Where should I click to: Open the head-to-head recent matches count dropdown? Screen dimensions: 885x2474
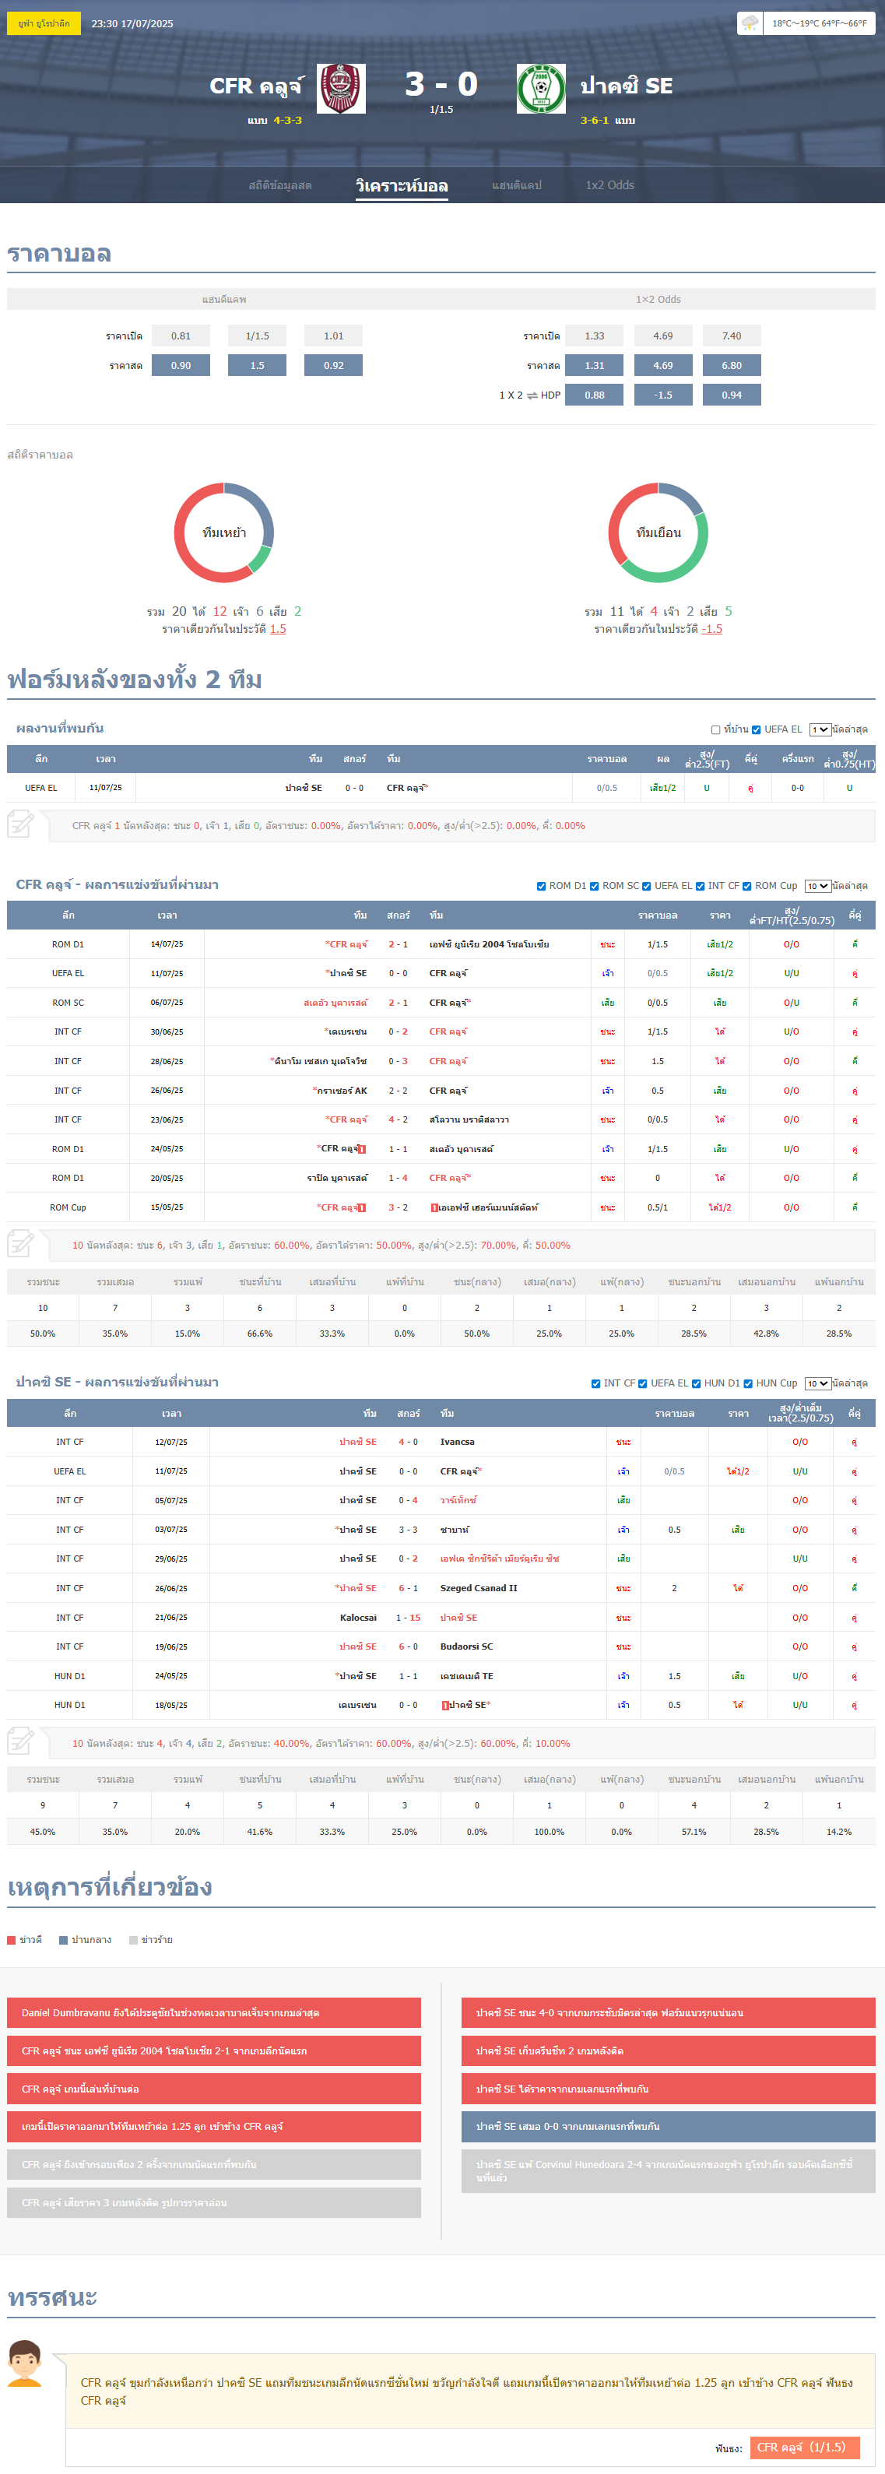pos(820,730)
